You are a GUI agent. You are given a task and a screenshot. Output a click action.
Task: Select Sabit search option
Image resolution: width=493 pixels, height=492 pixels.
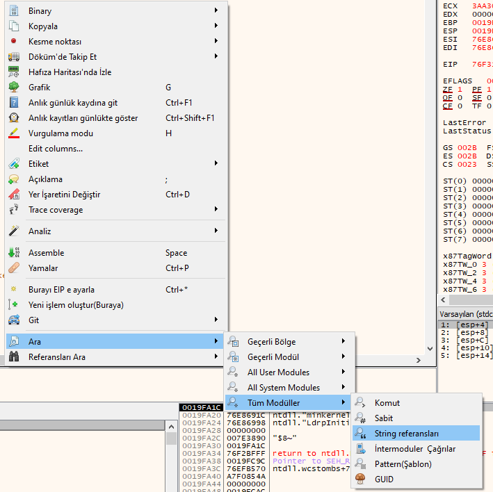(x=416, y=418)
